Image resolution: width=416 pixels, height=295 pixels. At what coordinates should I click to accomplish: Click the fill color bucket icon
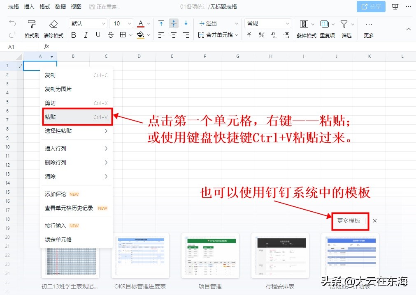(x=141, y=35)
